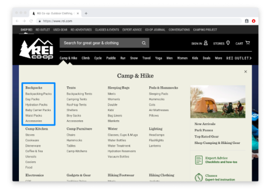This screenshot has height=190, width=268.
Task: Select the Men category
Action: pyautogui.click(x=170, y=58)
